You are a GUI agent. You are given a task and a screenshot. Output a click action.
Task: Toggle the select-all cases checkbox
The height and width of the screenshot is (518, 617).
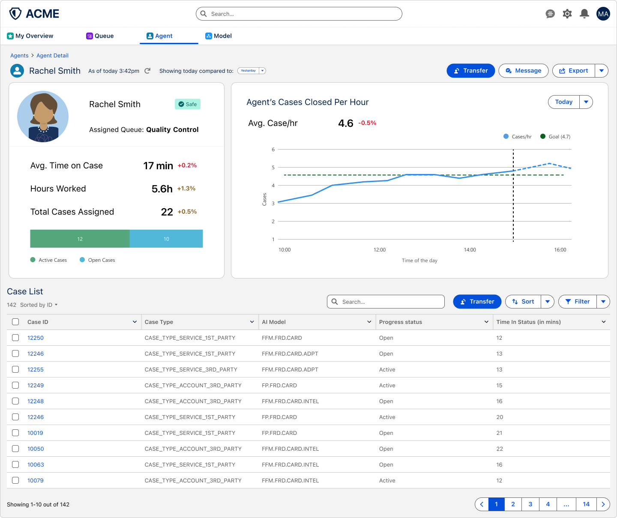pyautogui.click(x=15, y=322)
